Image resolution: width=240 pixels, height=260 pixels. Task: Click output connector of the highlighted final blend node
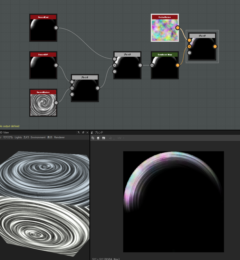(x=215, y=46)
